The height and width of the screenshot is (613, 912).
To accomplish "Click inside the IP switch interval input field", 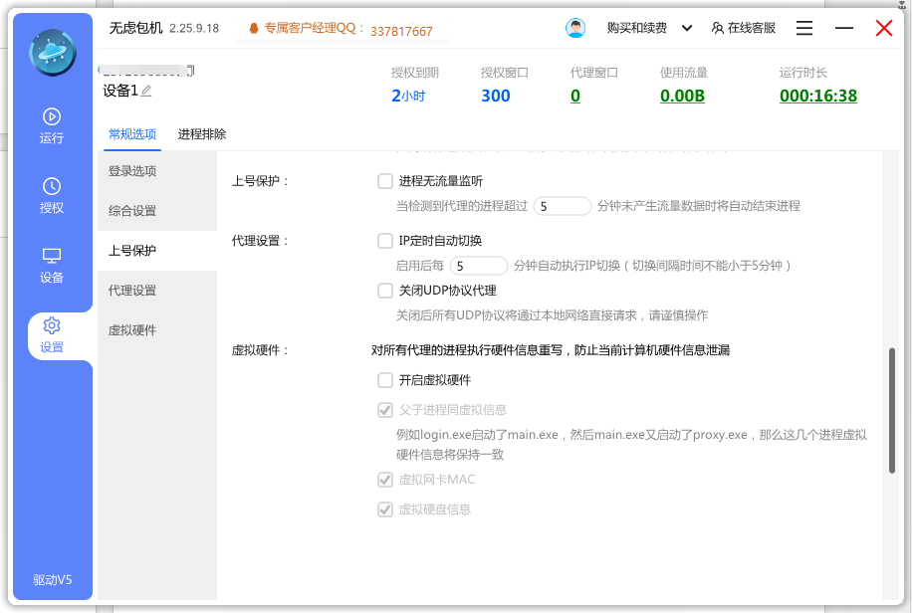I will 478,265.
